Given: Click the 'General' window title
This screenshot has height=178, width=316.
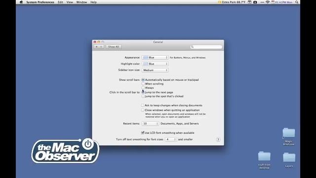Looking at the screenshot, I should [x=158, y=42].
